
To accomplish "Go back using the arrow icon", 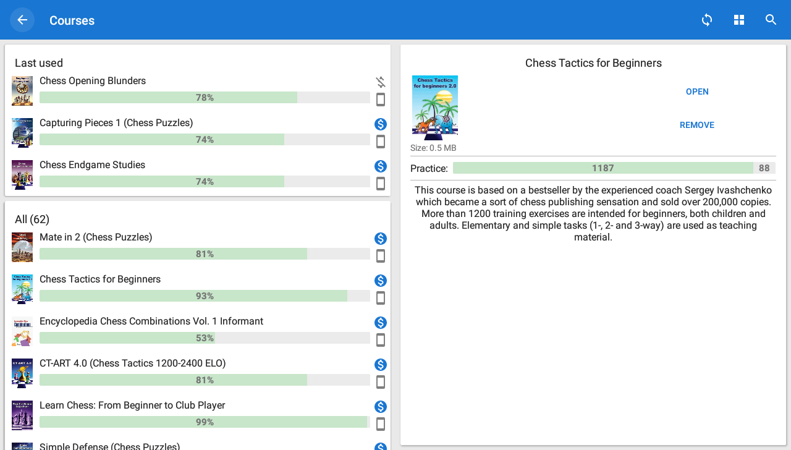I will 22,20.
